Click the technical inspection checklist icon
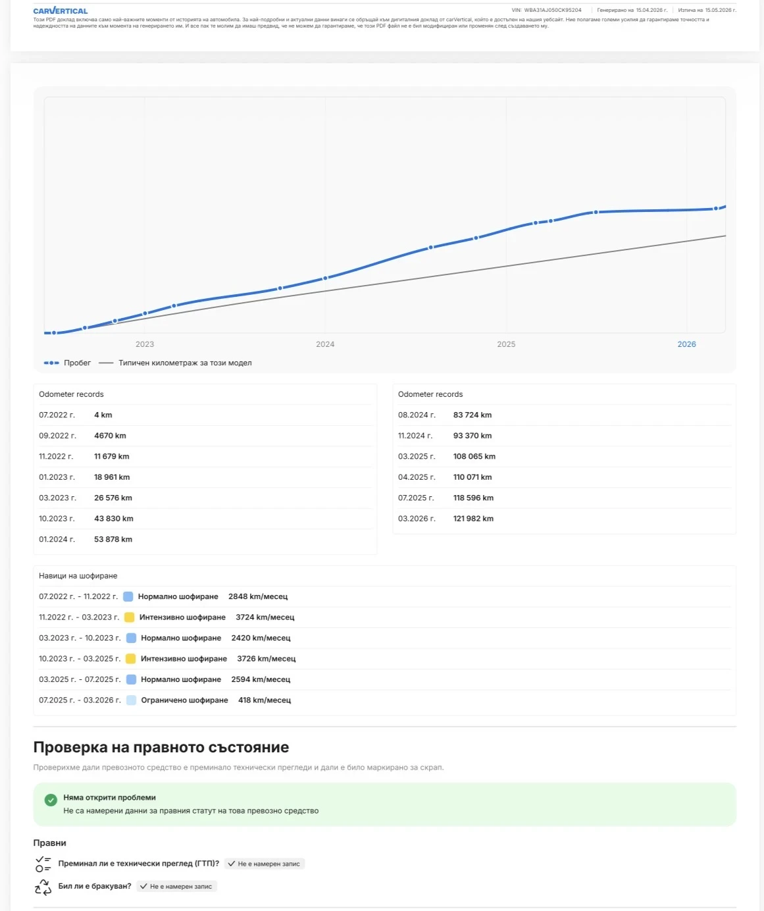 pos(43,864)
